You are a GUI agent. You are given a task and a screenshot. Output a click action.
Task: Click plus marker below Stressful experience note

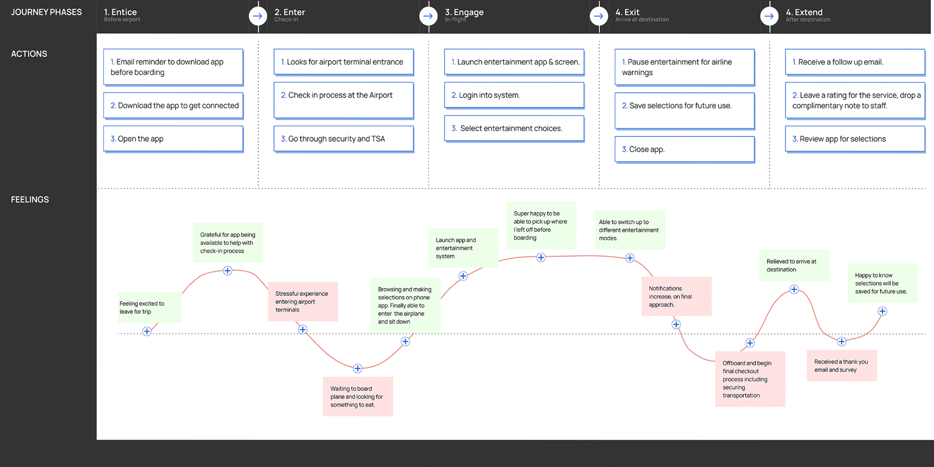[303, 330]
